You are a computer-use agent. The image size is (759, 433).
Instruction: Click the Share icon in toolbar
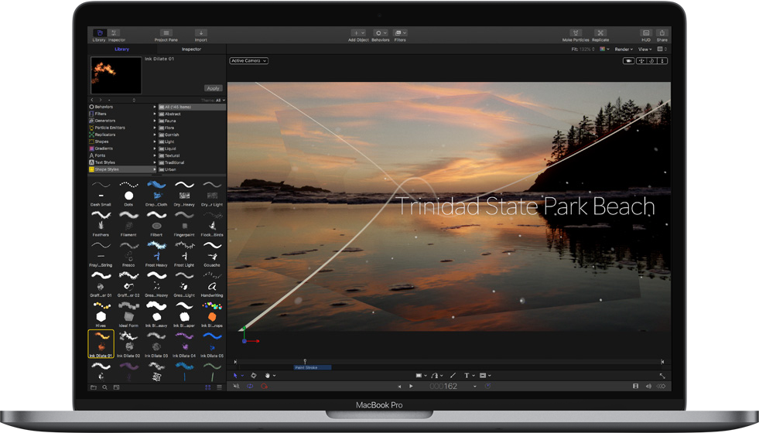coord(662,34)
